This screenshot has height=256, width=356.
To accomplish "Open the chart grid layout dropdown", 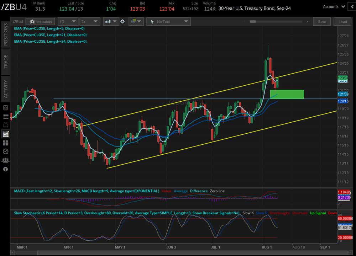I will click(136, 22).
